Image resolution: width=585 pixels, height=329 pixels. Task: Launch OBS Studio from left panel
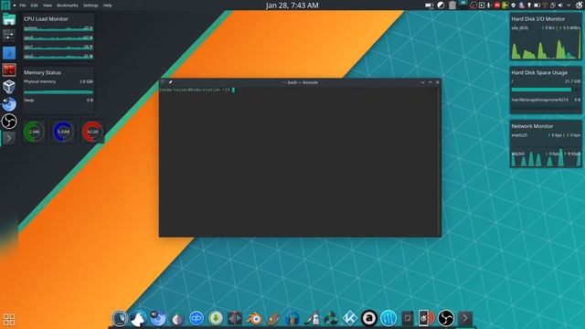[9, 122]
